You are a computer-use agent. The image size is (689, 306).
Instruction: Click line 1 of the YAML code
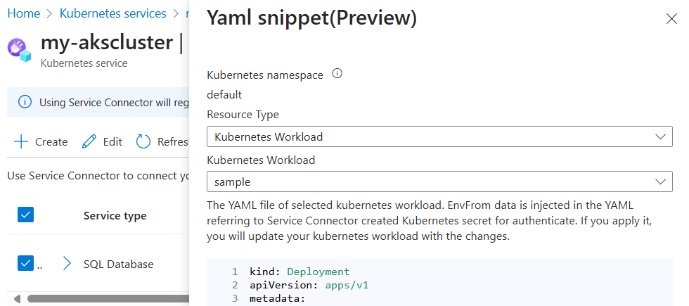[x=299, y=272]
